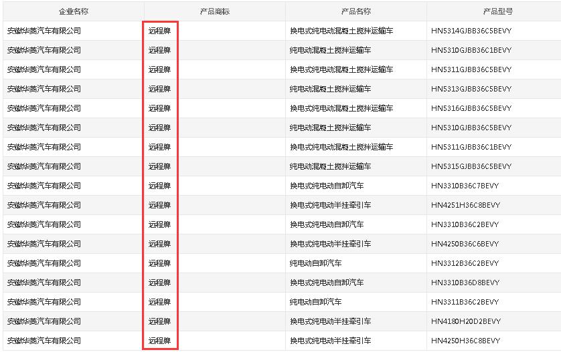The image size is (561, 352).
Task: Click product name in the HN5311GJBB36C1BEVY row
Action: pos(341,147)
